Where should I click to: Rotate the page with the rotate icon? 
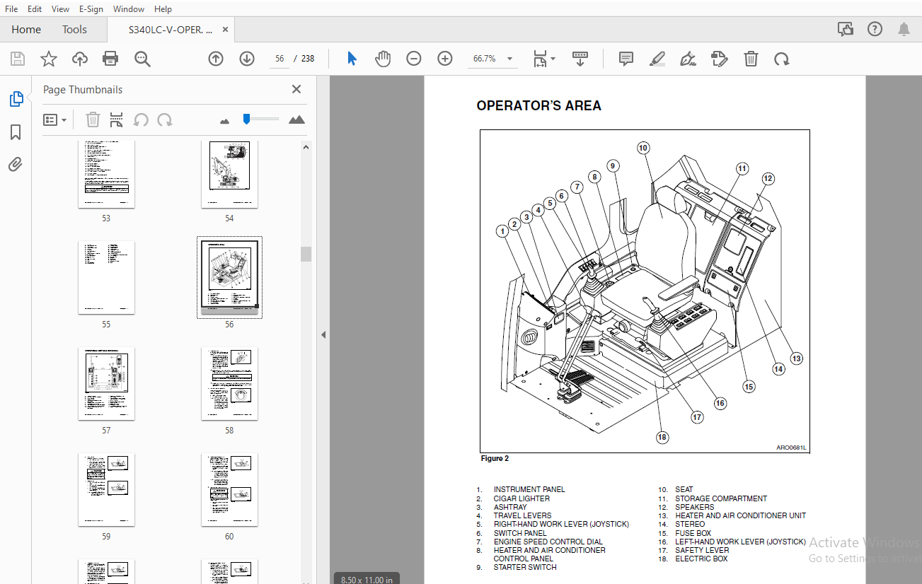click(x=781, y=59)
